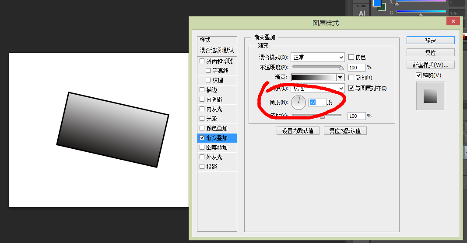
Task: Click the 角度 value field showing 77
Action: click(x=317, y=103)
